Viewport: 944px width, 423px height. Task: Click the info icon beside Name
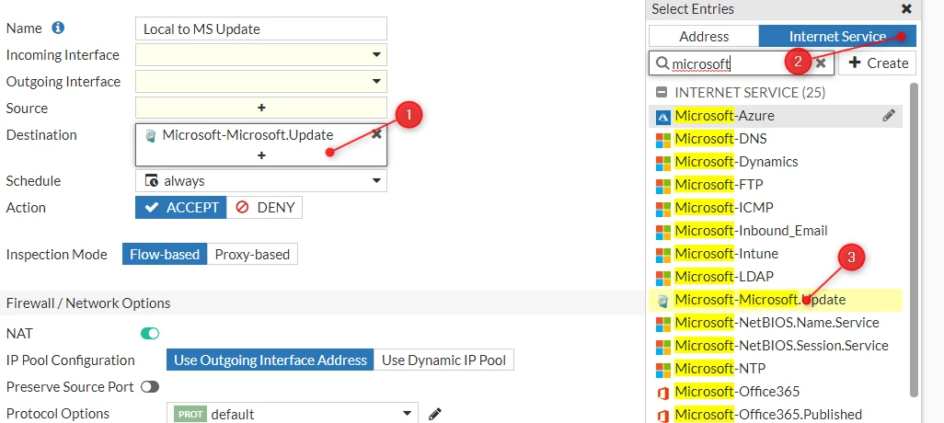click(x=58, y=28)
